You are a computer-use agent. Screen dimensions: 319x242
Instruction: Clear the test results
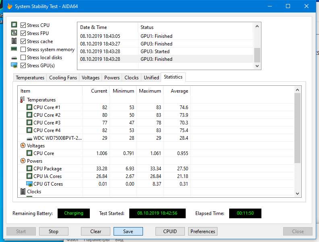(95, 232)
